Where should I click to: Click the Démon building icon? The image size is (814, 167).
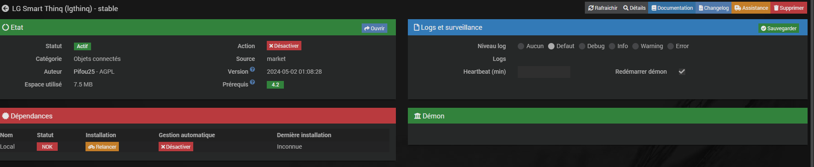pyautogui.click(x=418, y=116)
